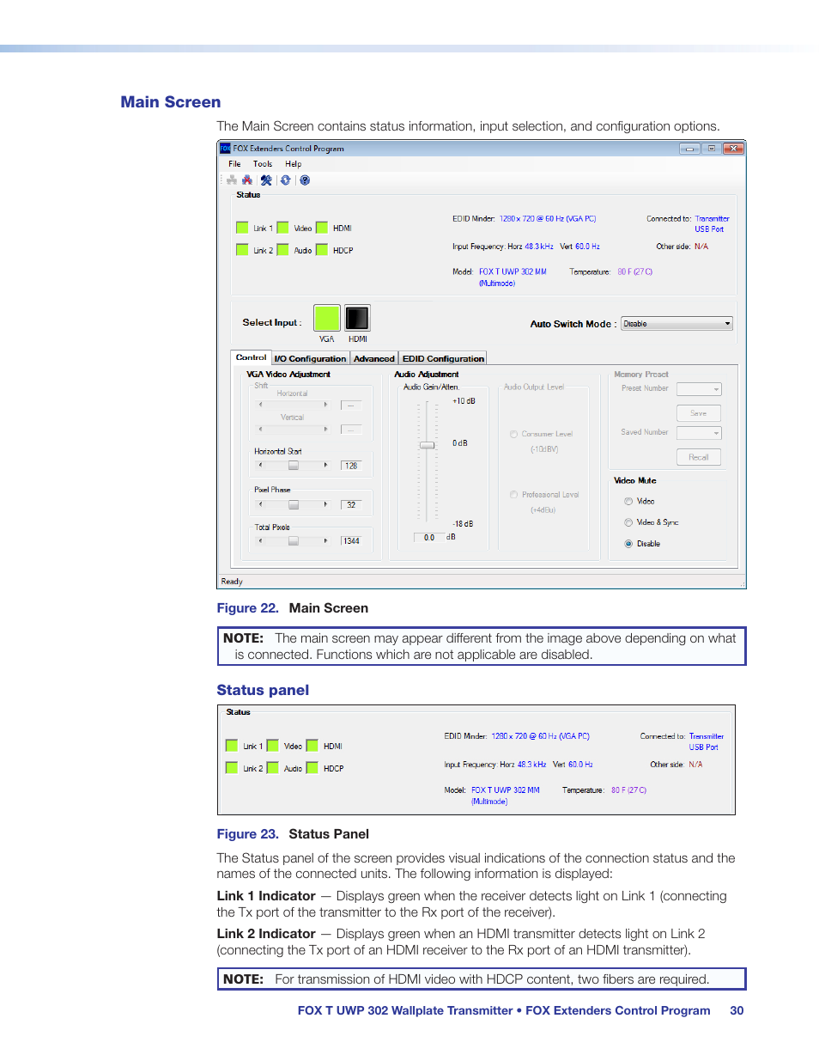Open the File menu

pyautogui.click(x=234, y=164)
